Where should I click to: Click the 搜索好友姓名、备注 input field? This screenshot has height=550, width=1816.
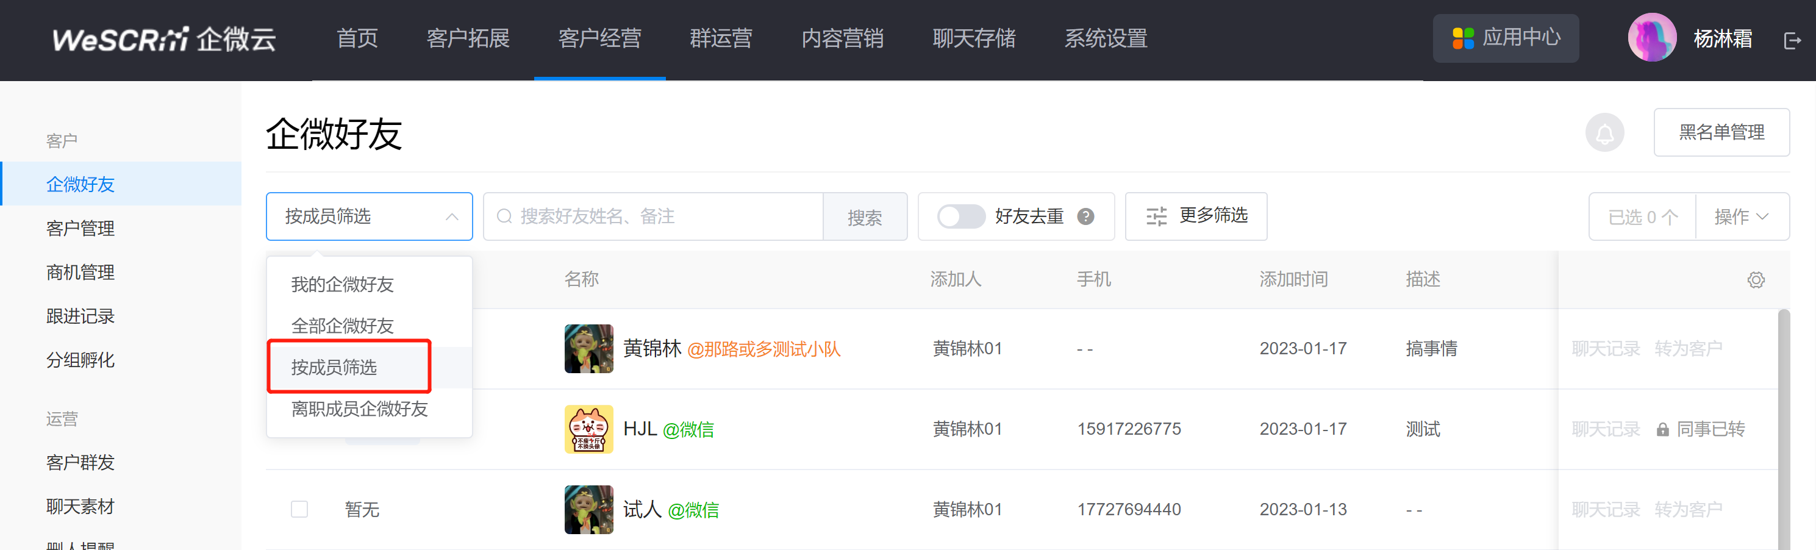click(663, 216)
